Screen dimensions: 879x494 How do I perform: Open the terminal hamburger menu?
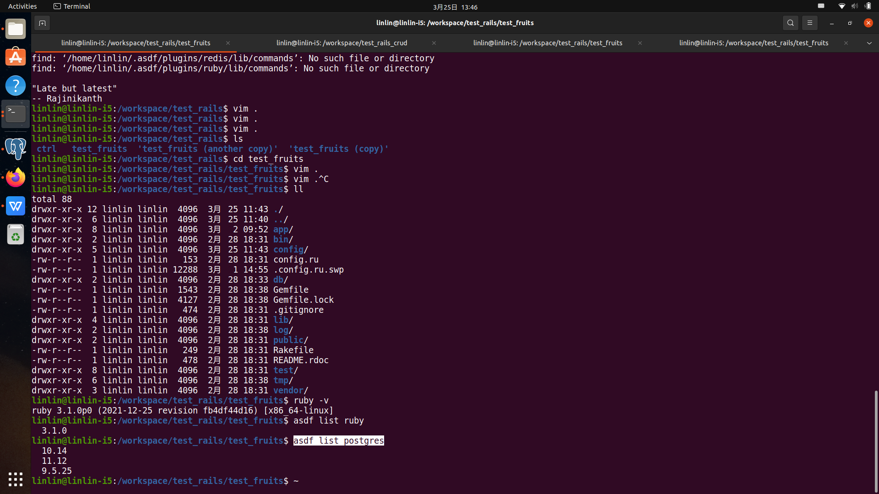(809, 23)
